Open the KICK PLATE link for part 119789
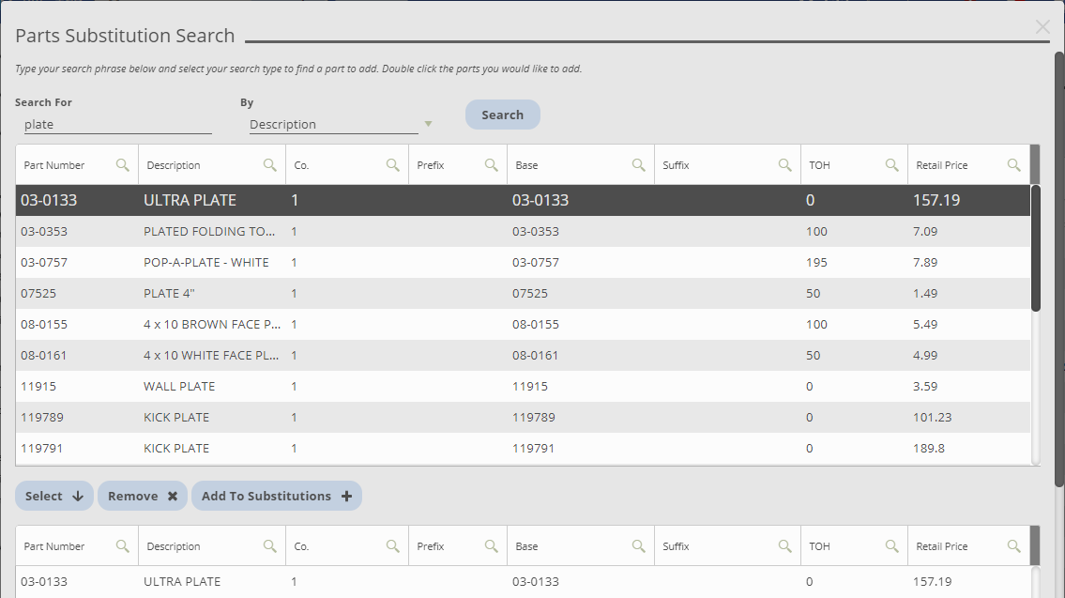 (x=178, y=417)
